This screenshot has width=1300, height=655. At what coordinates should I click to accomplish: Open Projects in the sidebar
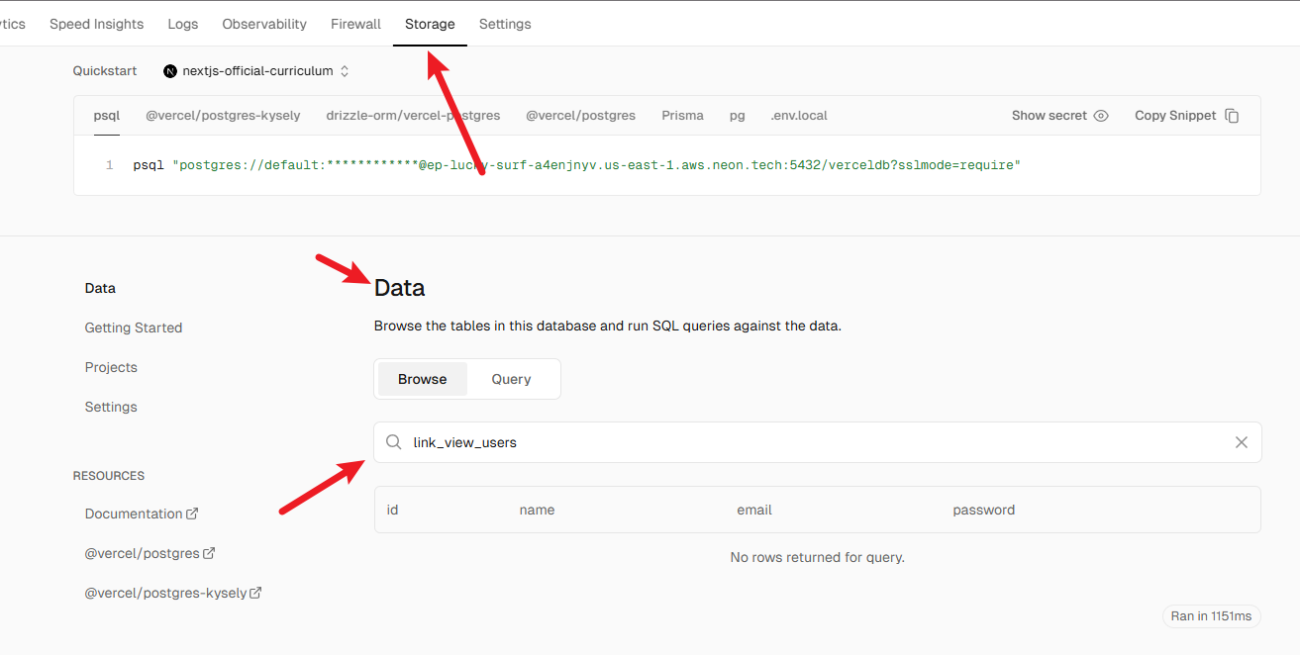[x=111, y=367]
